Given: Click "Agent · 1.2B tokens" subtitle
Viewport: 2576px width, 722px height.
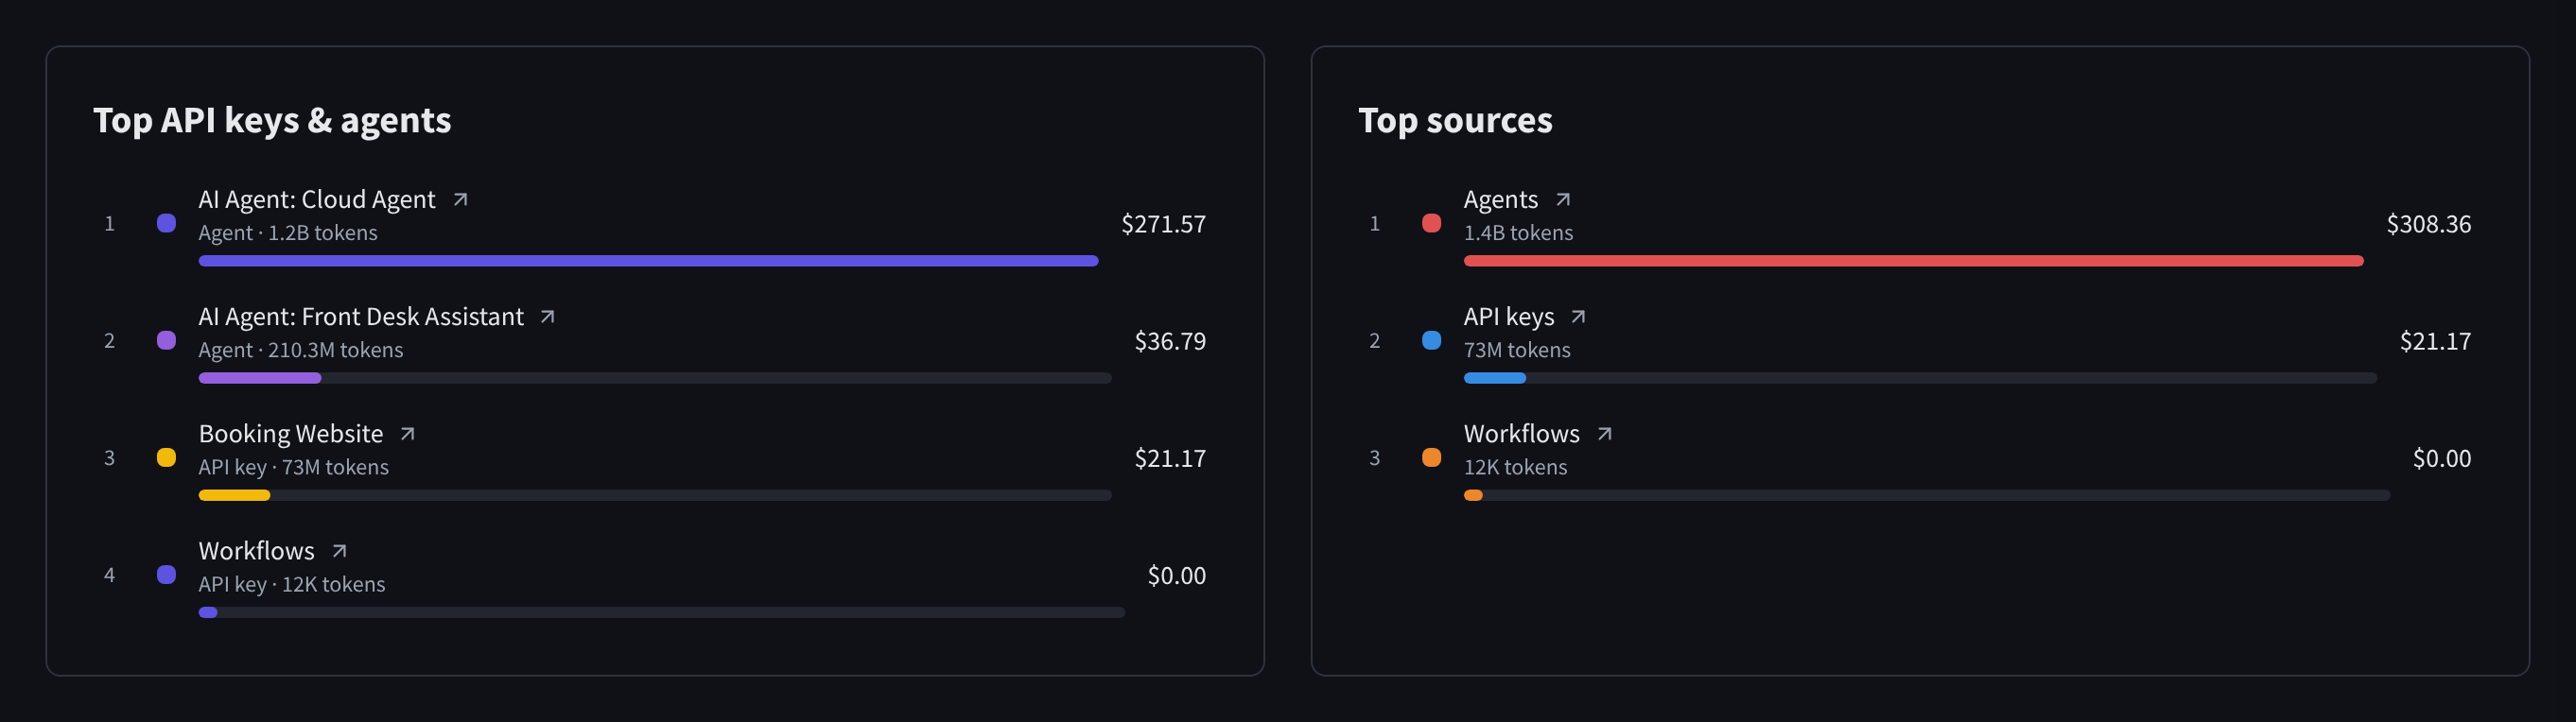Looking at the screenshot, I should point(288,233).
